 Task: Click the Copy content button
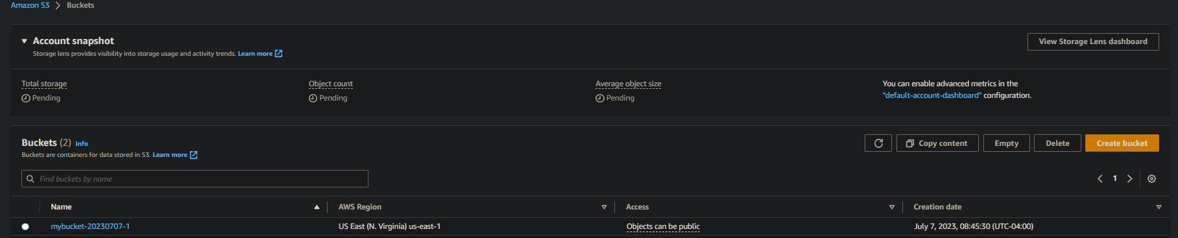(x=937, y=143)
